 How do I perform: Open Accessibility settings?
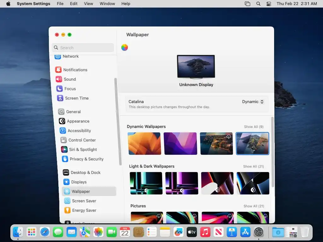(x=75, y=131)
